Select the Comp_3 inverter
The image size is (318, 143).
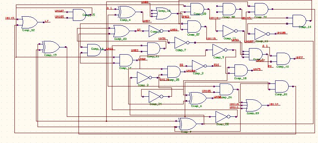[x=145, y=78]
